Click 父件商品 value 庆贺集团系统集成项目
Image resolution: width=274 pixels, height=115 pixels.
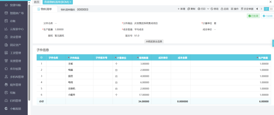[x=146, y=23]
